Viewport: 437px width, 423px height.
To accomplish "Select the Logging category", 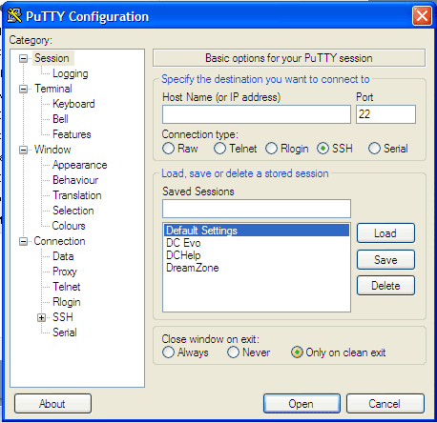I will [71, 73].
